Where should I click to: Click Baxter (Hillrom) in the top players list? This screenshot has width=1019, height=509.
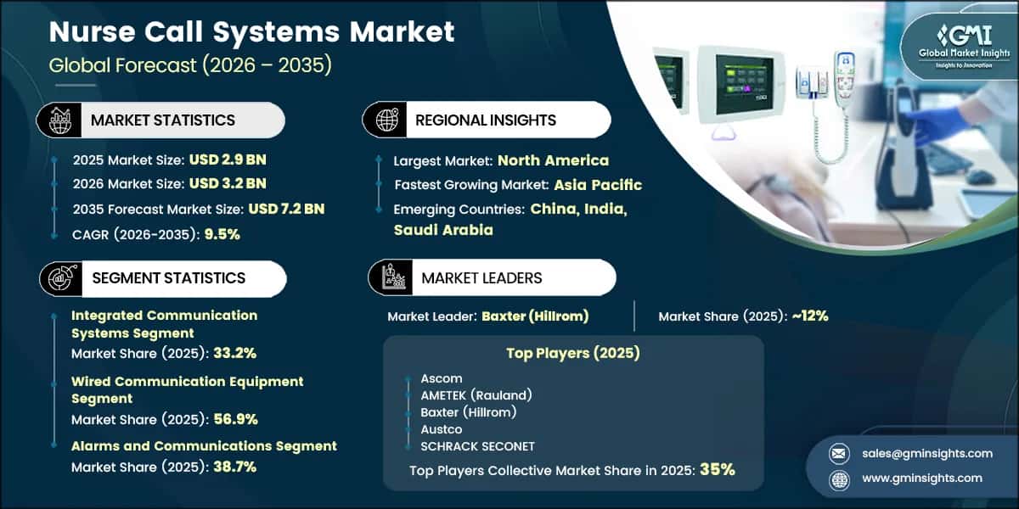(468, 412)
